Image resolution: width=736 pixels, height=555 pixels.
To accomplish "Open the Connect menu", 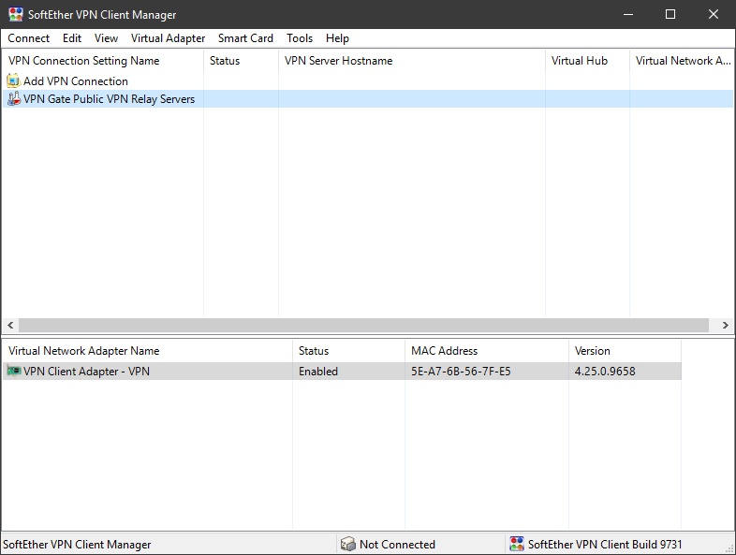I will (29, 38).
